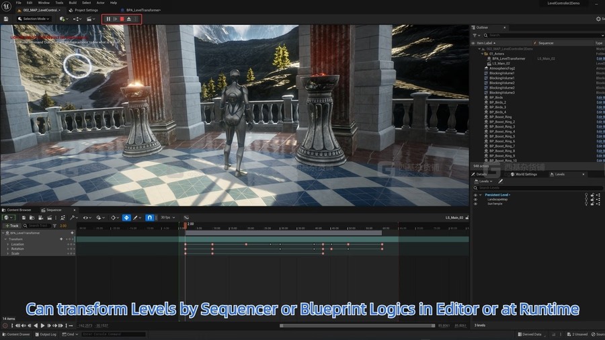Toggle visibility of the LandscapeMap level
Viewport: 605px width, 340px height.
(x=475, y=200)
